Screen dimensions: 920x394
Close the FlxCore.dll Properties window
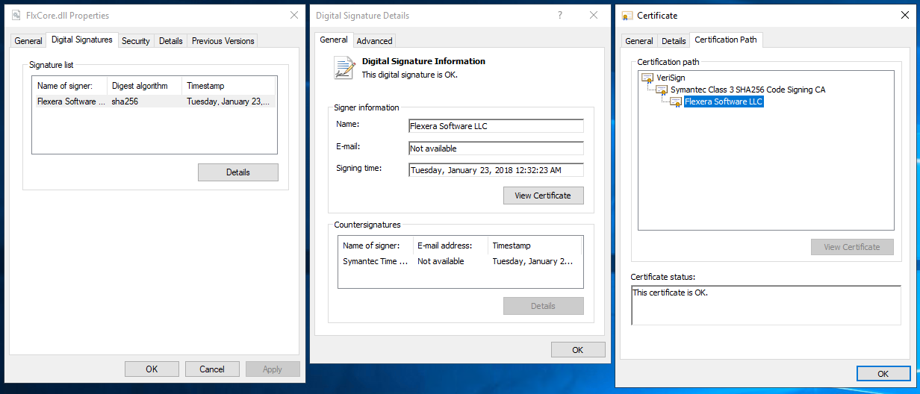(293, 16)
